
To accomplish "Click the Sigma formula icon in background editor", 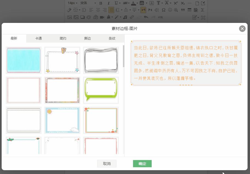I will pyautogui.click(x=202, y=10).
